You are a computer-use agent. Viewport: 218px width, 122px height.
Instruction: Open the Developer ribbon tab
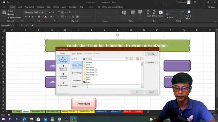coord(73,7)
